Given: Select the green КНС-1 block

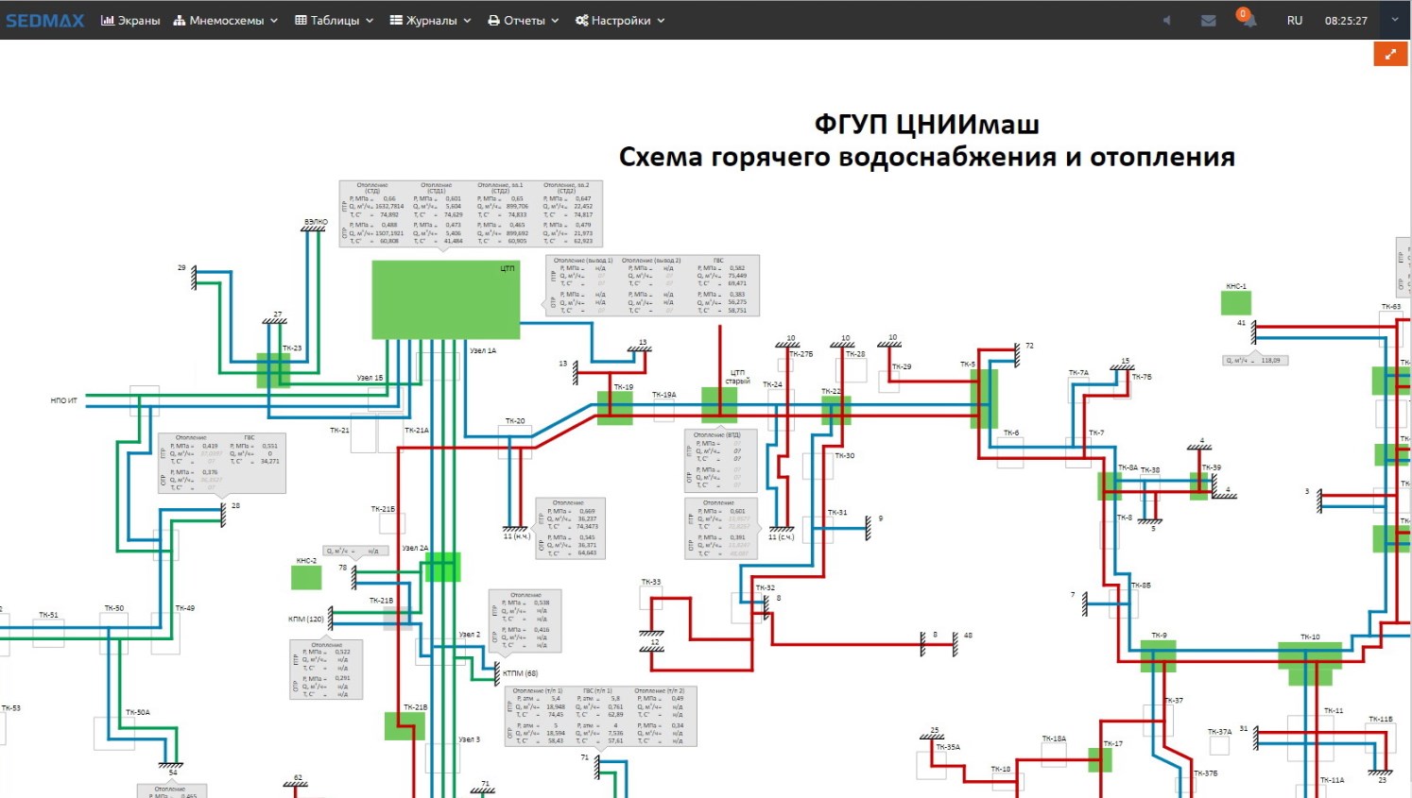Looking at the screenshot, I should click(1235, 303).
